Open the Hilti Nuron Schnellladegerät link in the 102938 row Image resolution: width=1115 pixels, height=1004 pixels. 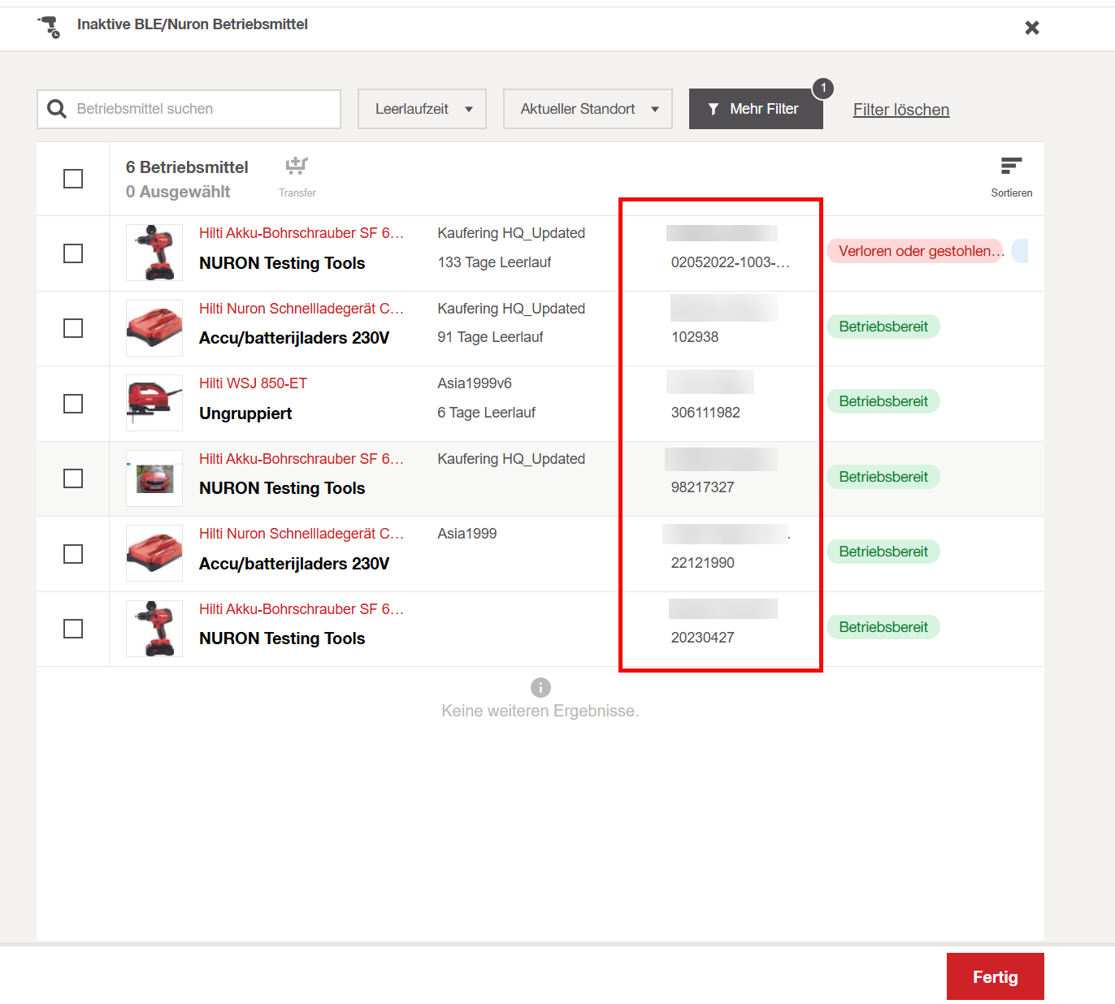(302, 309)
